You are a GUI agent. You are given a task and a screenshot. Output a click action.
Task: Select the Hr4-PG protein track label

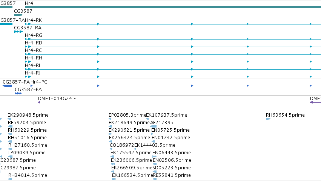(x=39, y=82)
